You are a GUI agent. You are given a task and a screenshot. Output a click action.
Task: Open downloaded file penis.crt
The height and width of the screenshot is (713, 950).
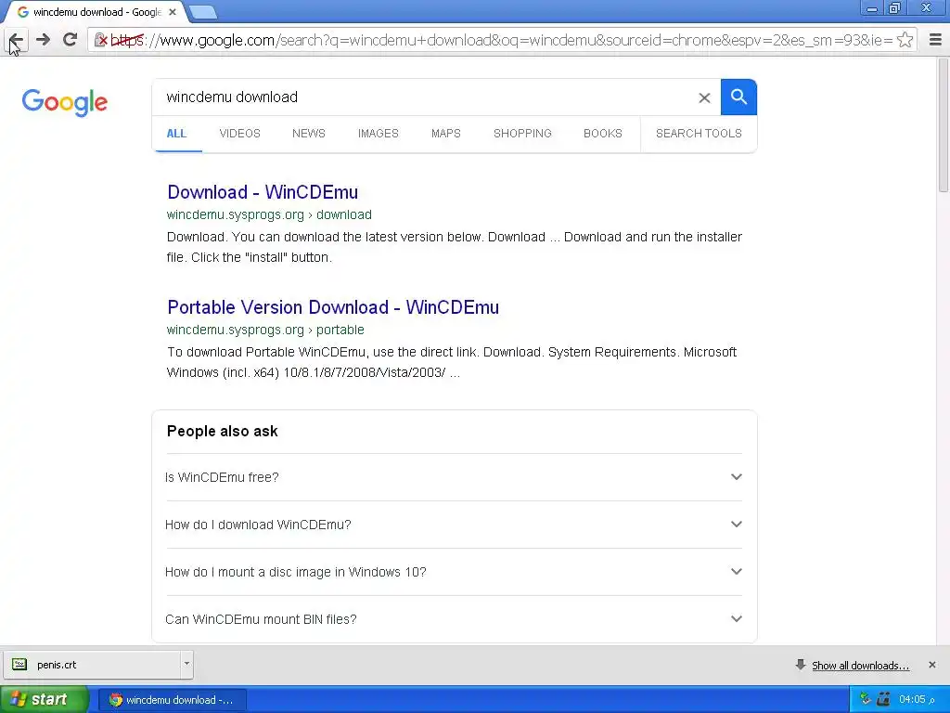92,665
